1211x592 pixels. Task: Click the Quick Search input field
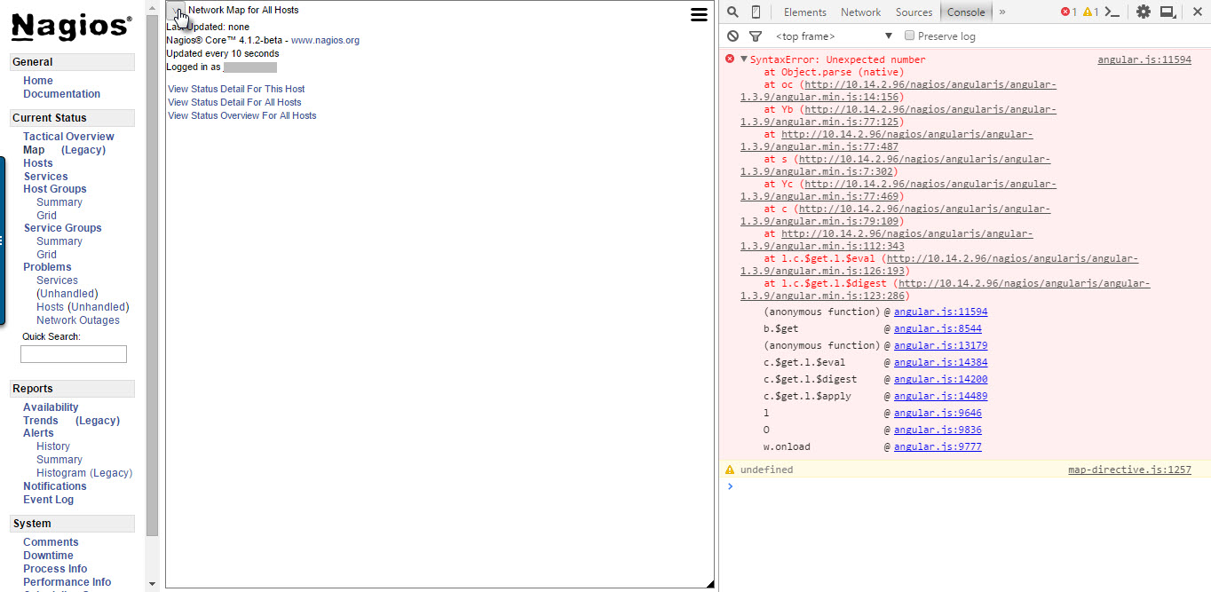coord(74,354)
